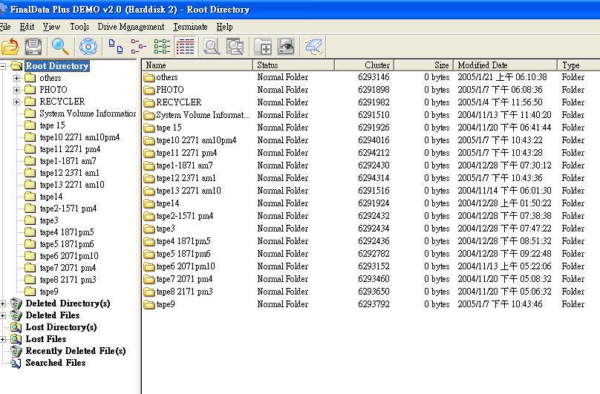600x394 pixels.
Task: Select 'tape14' in the folder tree
Action: (x=51, y=197)
